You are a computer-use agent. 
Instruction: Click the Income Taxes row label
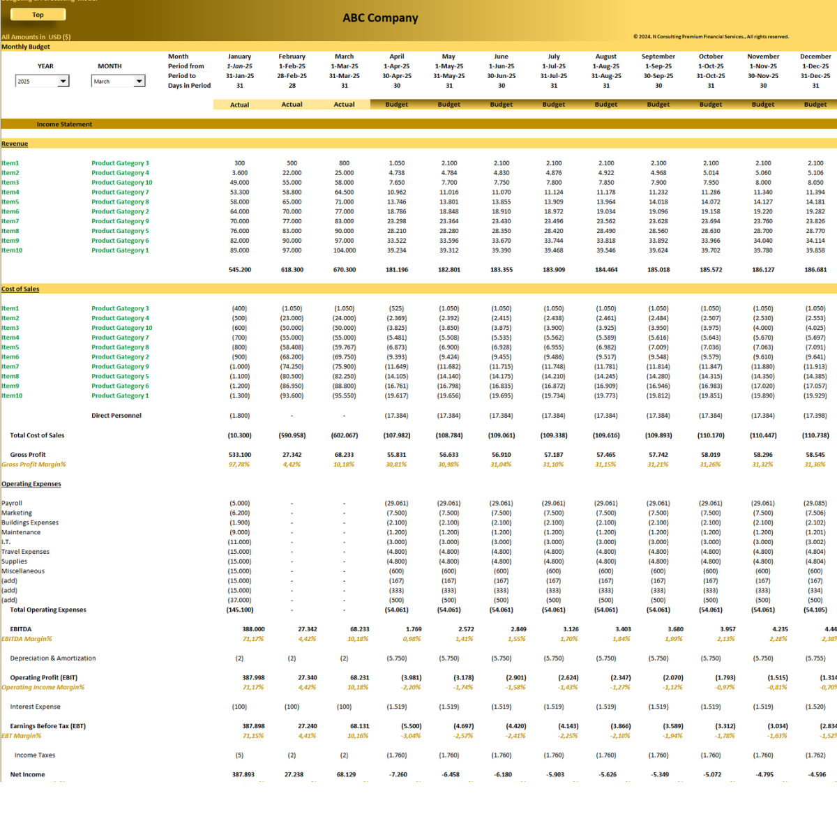(35, 755)
